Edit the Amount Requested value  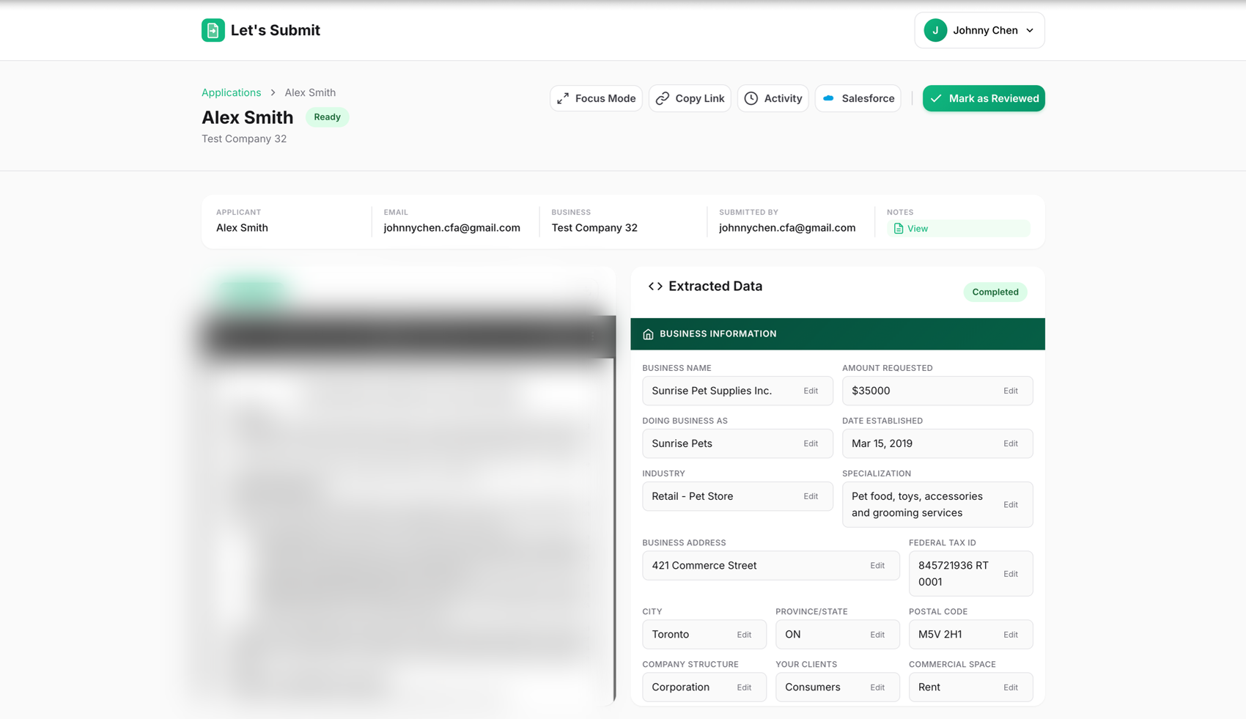click(1011, 391)
